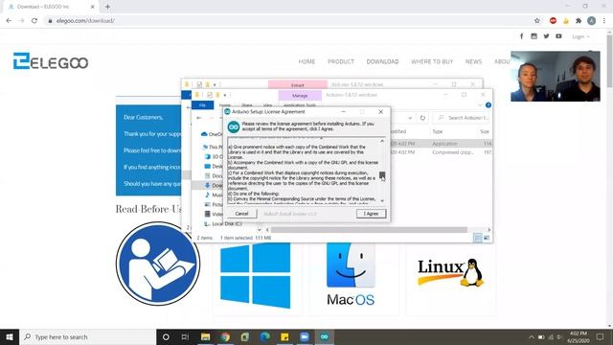Close the Download - ELEGOO browser tab

(x=92, y=7)
